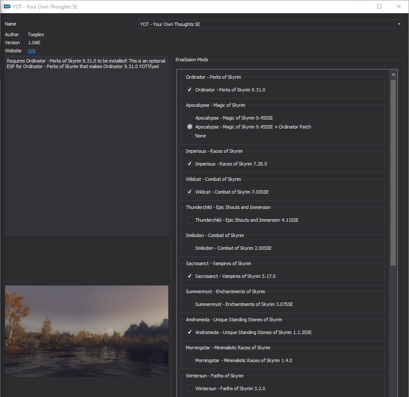The height and width of the screenshot is (397, 409).
Task: Uncheck Andromeda - Unique Standing Stones 1.1.2SSE
Action: pyautogui.click(x=190, y=332)
